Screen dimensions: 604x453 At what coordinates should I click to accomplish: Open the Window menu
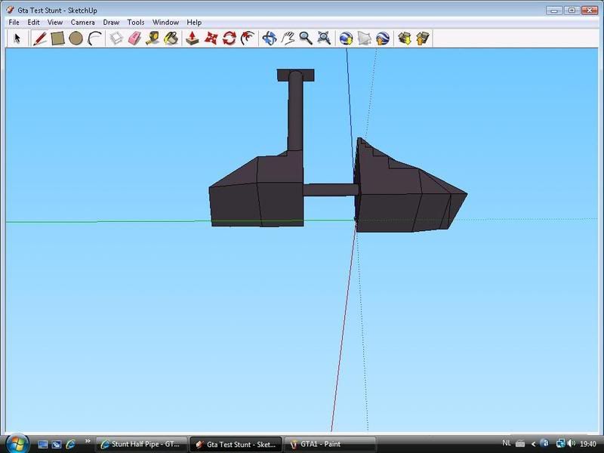pos(165,23)
